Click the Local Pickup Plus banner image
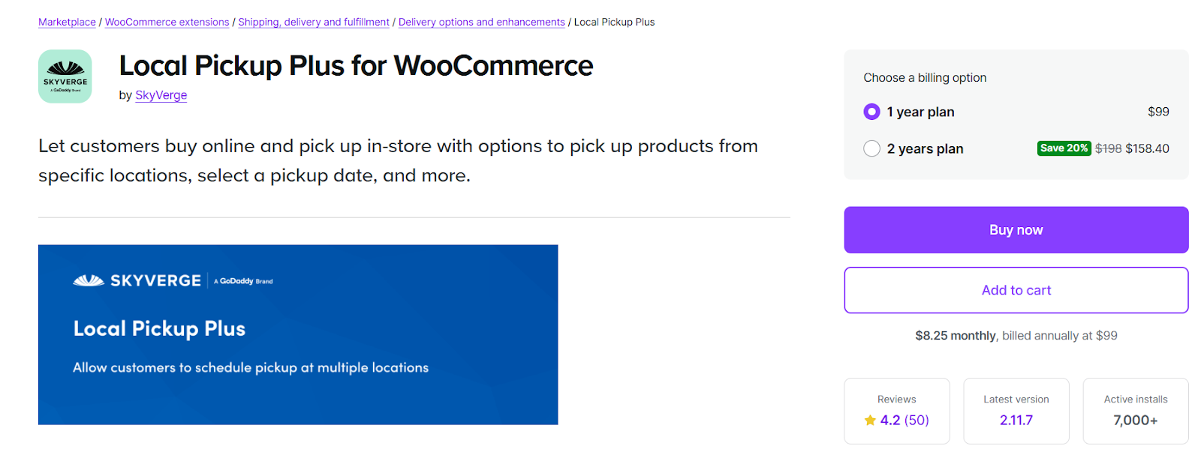 click(298, 334)
